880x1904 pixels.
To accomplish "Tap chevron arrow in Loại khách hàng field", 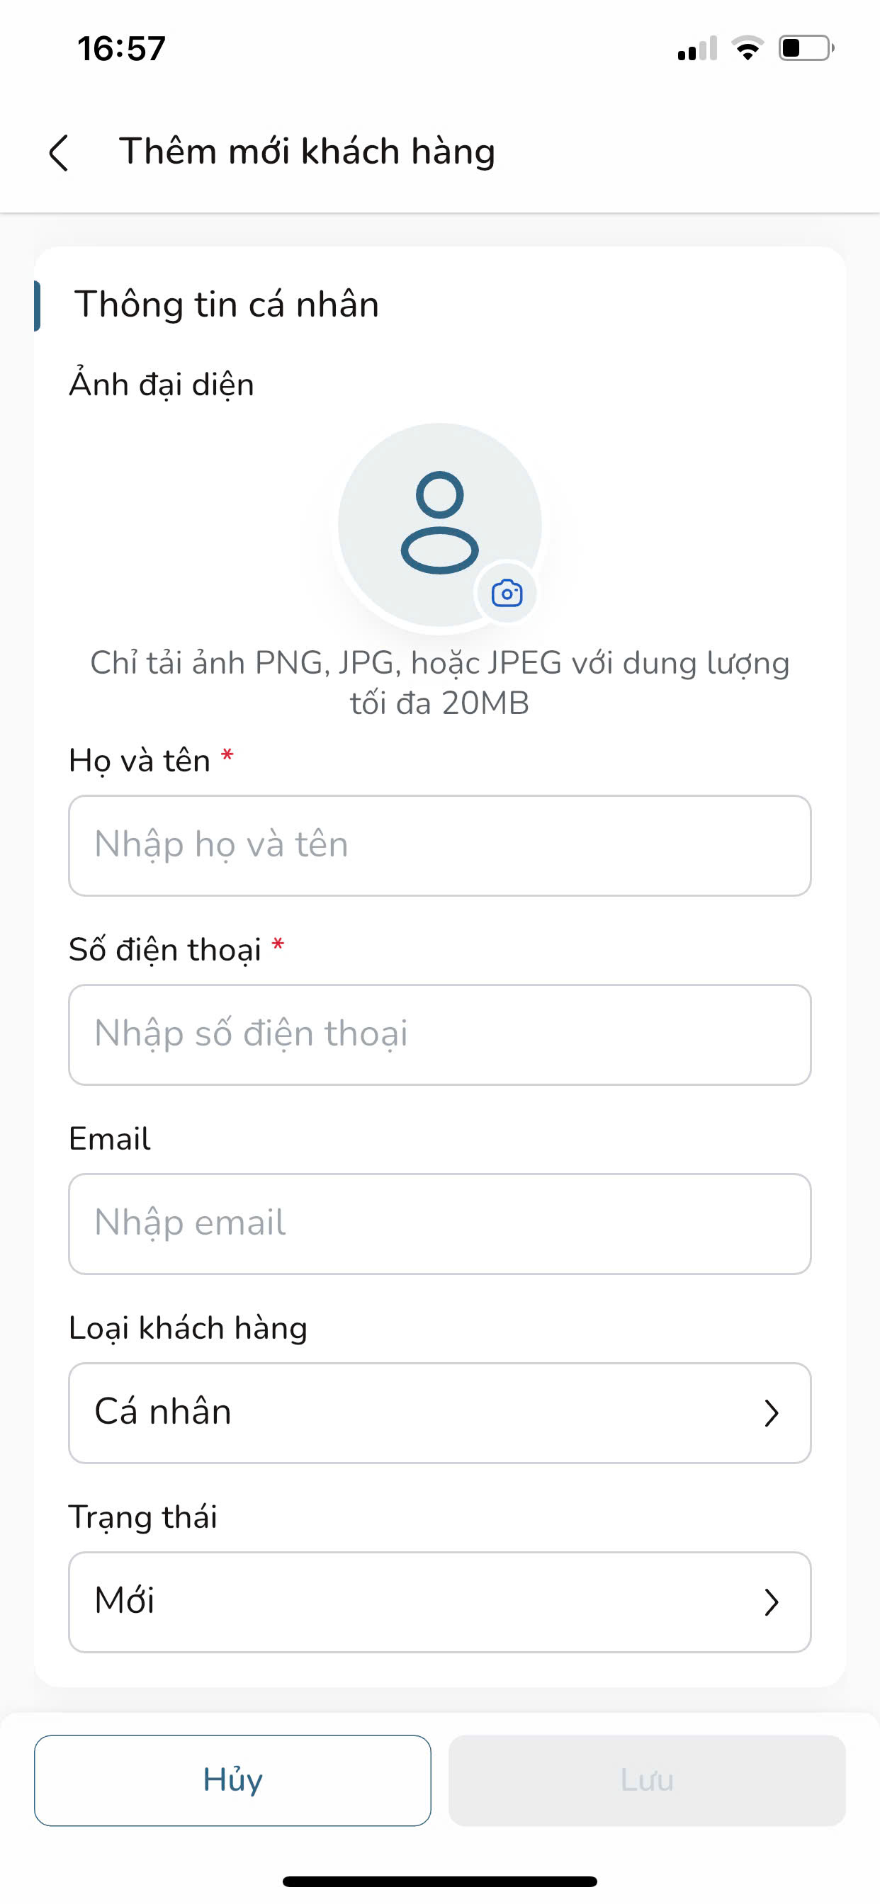I will pyautogui.click(x=772, y=1413).
